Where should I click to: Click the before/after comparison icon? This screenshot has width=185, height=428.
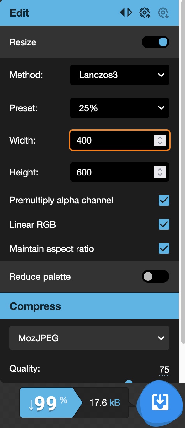pos(125,12)
